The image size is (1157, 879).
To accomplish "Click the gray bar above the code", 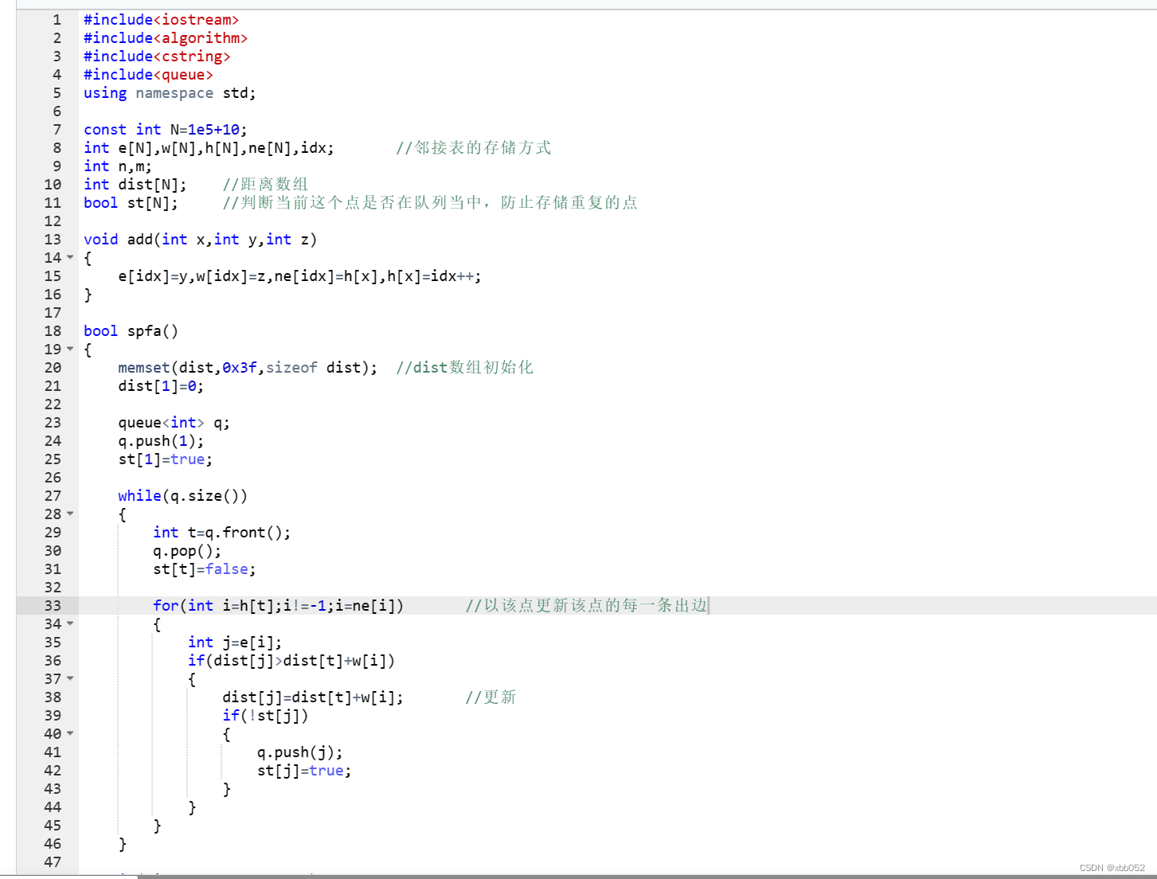I will pyautogui.click(x=557, y=5).
